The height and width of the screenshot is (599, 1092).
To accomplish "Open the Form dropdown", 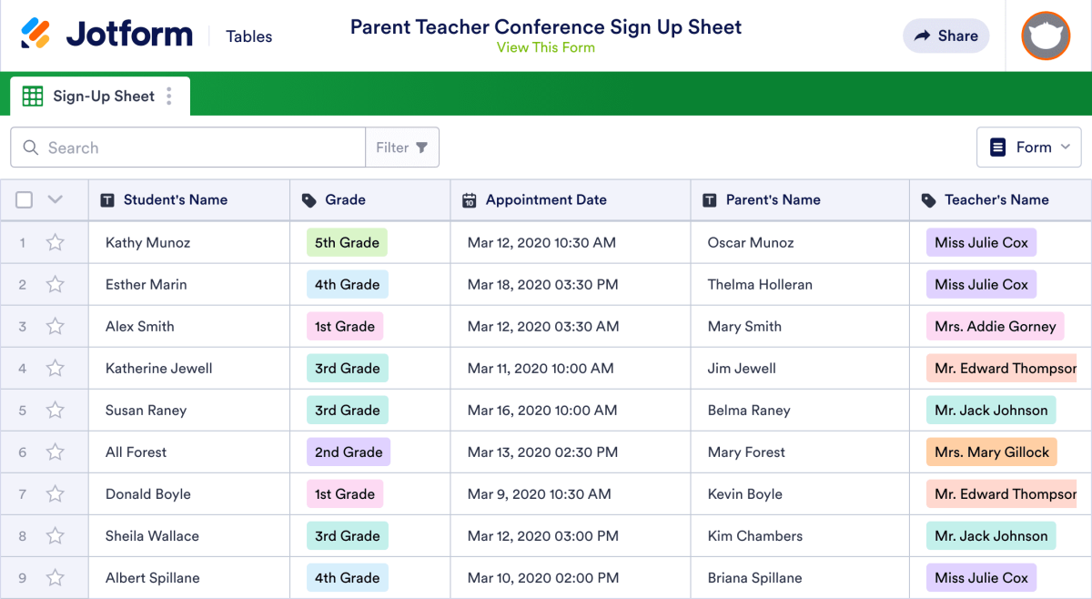I will (1028, 147).
